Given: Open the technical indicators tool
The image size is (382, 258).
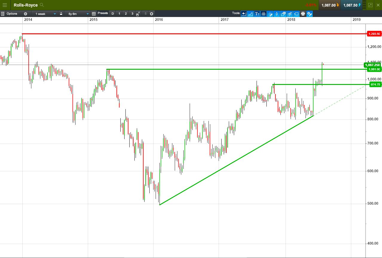Looking at the screenshot, I should coord(290,14).
